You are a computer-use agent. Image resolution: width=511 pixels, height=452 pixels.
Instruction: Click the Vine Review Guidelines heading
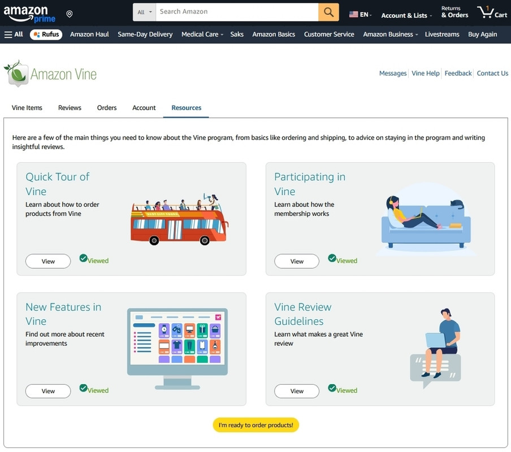303,314
